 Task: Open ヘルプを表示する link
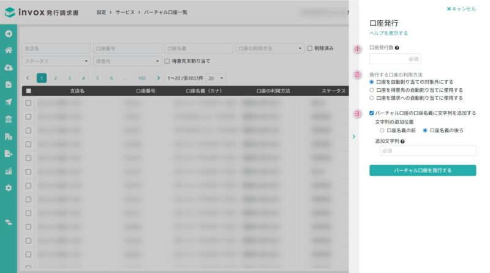pos(388,33)
